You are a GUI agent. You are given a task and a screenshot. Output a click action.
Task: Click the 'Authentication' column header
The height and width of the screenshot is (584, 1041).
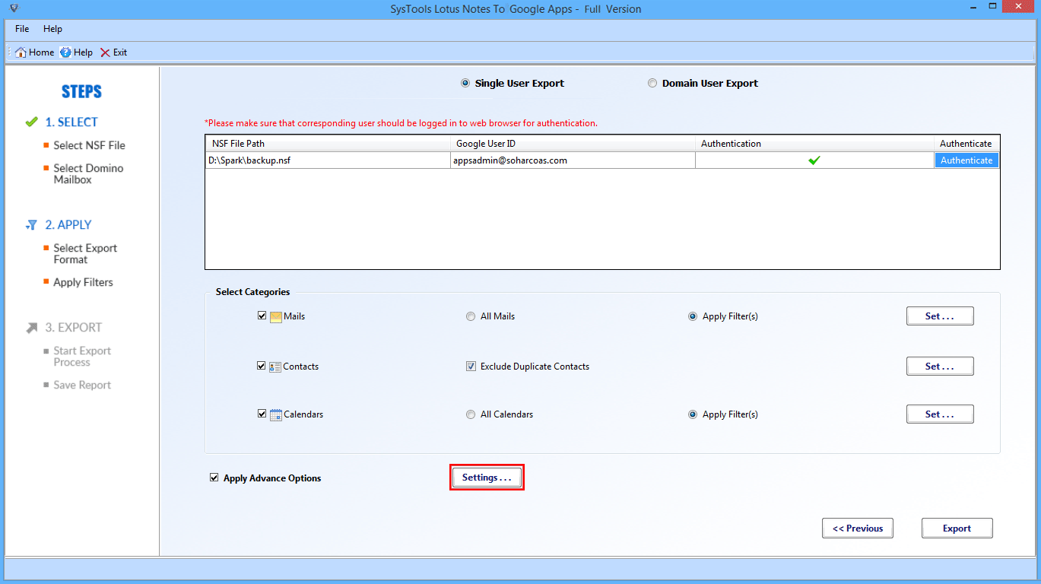point(814,144)
